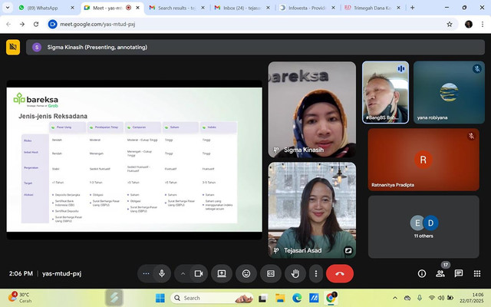
Task: Select yana robiyana participant tile
Action: pyautogui.click(x=449, y=92)
